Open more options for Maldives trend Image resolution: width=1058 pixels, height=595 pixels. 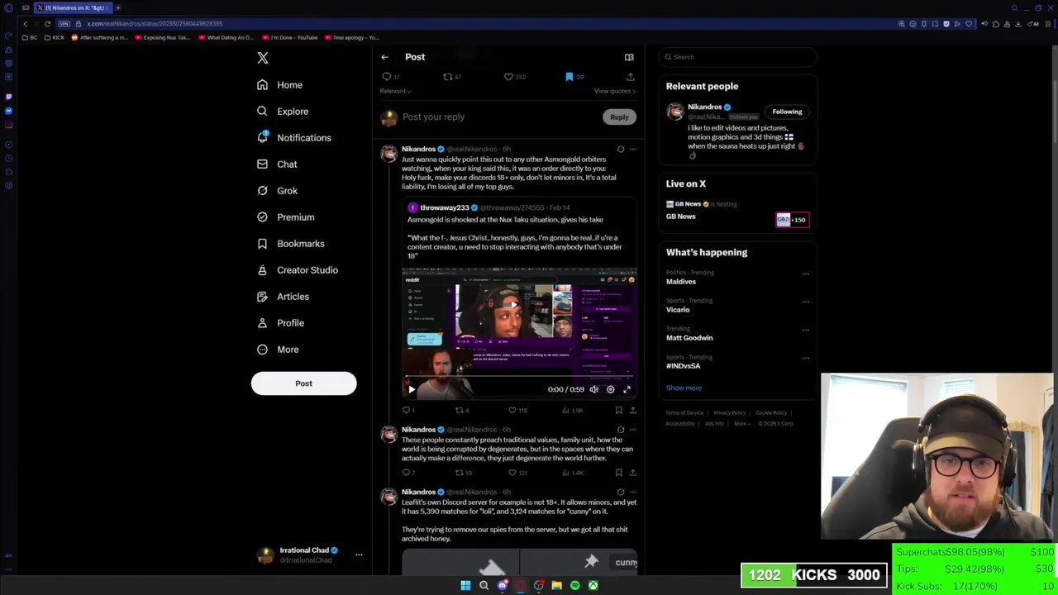805,274
